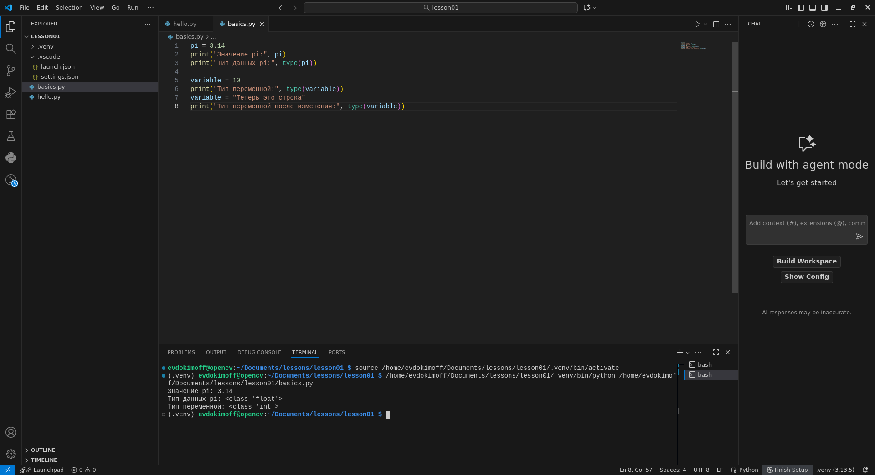Open the Search view in activity bar
The height and width of the screenshot is (475, 875).
point(11,49)
